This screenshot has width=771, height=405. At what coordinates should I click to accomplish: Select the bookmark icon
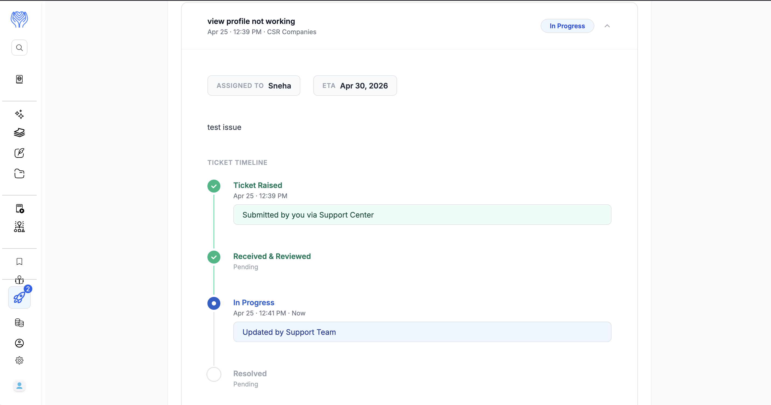(19, 262)
